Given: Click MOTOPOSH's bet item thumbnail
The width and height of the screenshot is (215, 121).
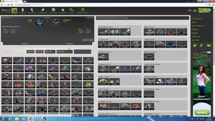Looking at the screenshot, I should [x=149, y=107].
